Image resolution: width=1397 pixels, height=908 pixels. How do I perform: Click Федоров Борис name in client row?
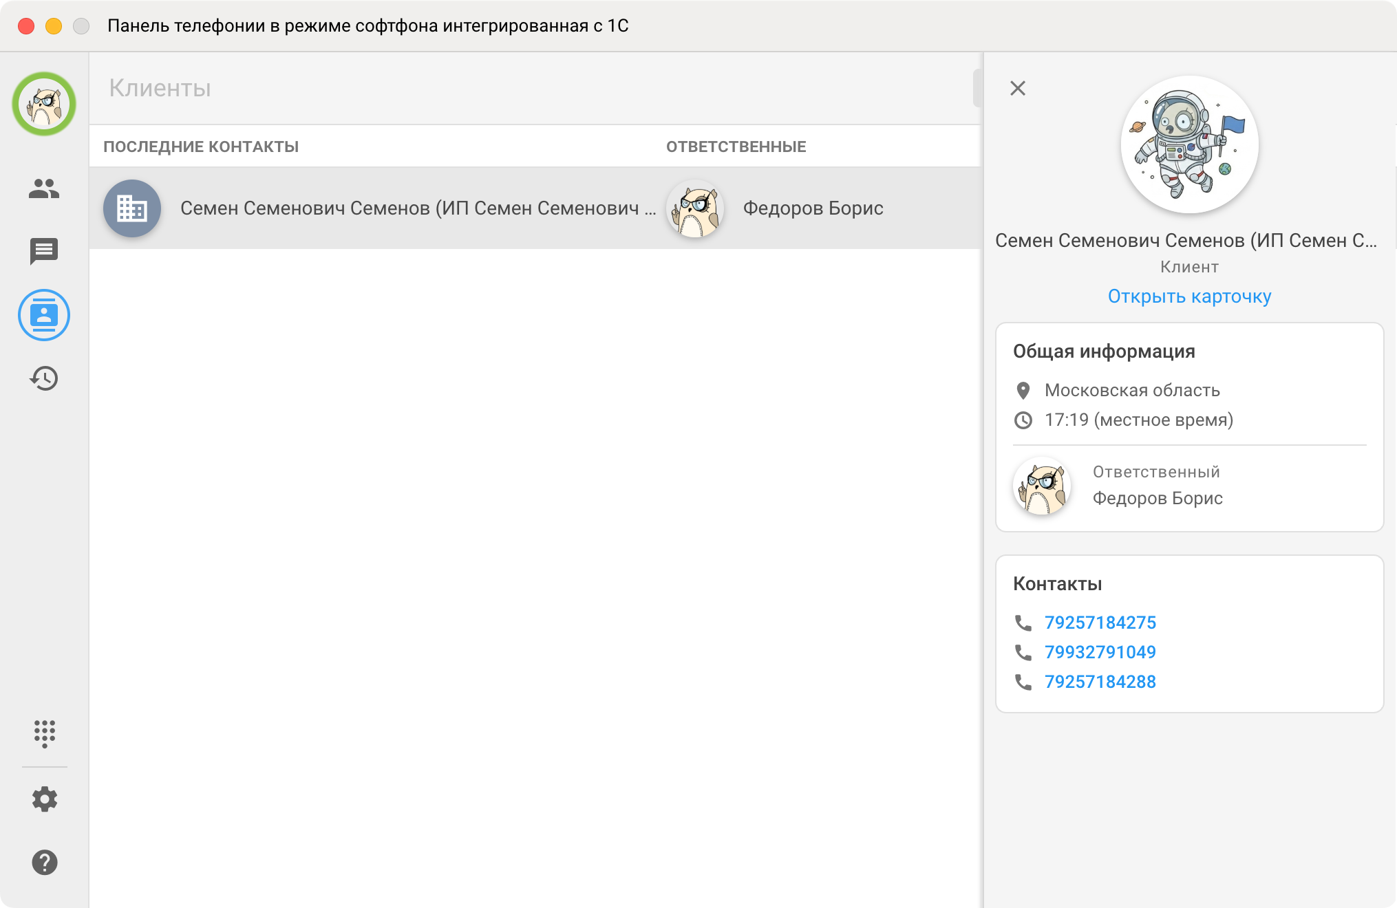click(813, 208)
